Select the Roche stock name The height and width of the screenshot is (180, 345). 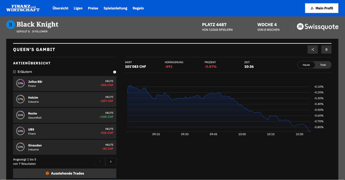[32, 114]
